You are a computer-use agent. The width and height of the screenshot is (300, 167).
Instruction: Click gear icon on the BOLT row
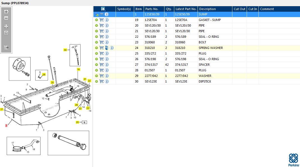[96, 42]
